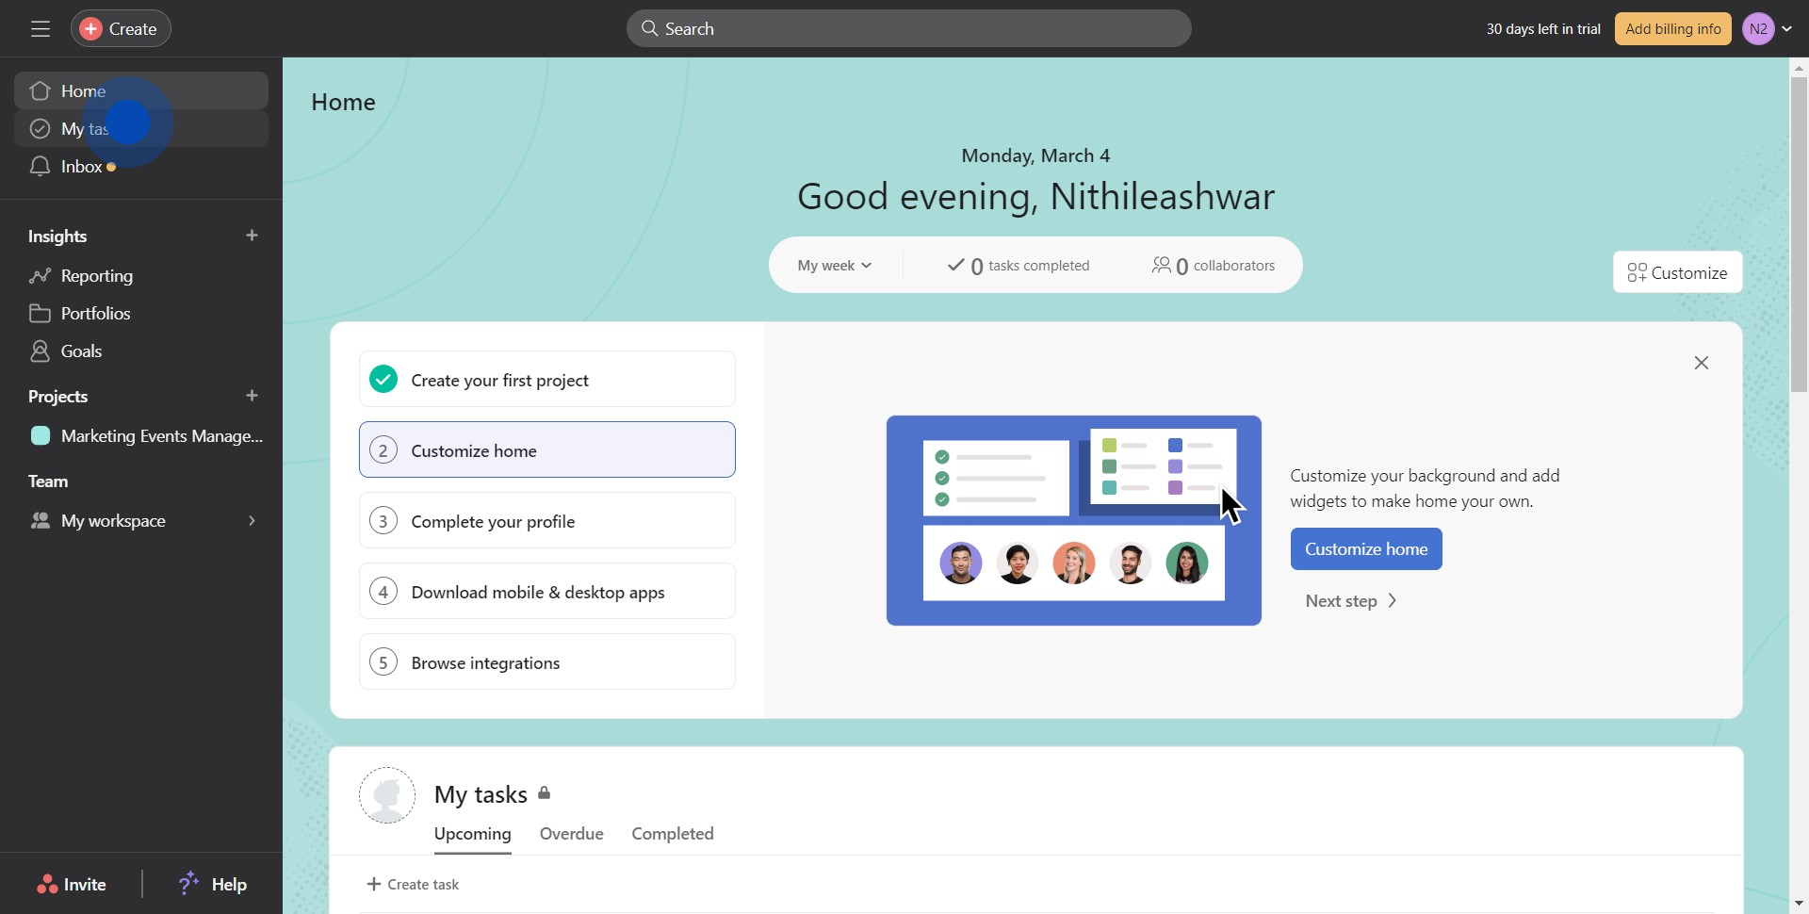Viewport: 1809px width, 914px height.
Task: Switch to the Completed tab
Action: point(673,834)
